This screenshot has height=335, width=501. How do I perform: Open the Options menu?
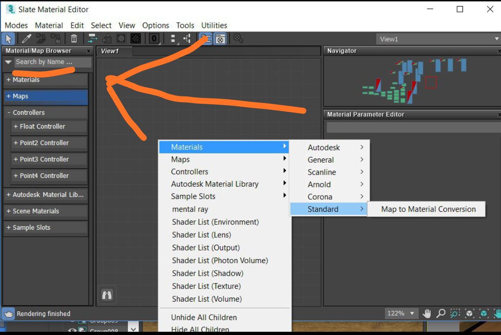[155, 25]
